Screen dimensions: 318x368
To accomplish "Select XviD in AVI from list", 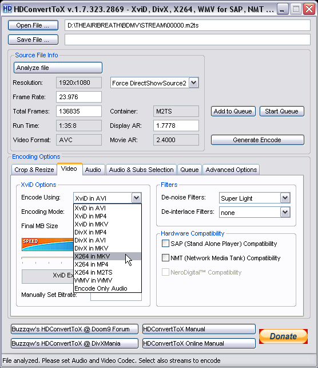I will coord(108,208).
